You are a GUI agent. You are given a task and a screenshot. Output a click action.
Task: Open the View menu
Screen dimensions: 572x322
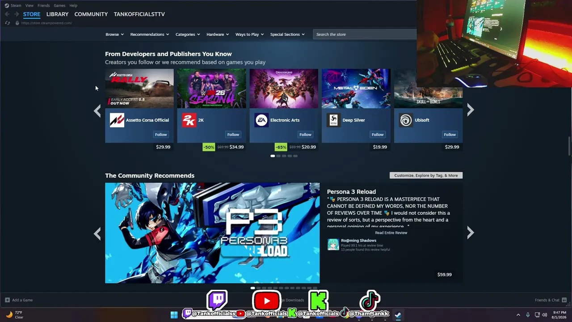[29, 5]
